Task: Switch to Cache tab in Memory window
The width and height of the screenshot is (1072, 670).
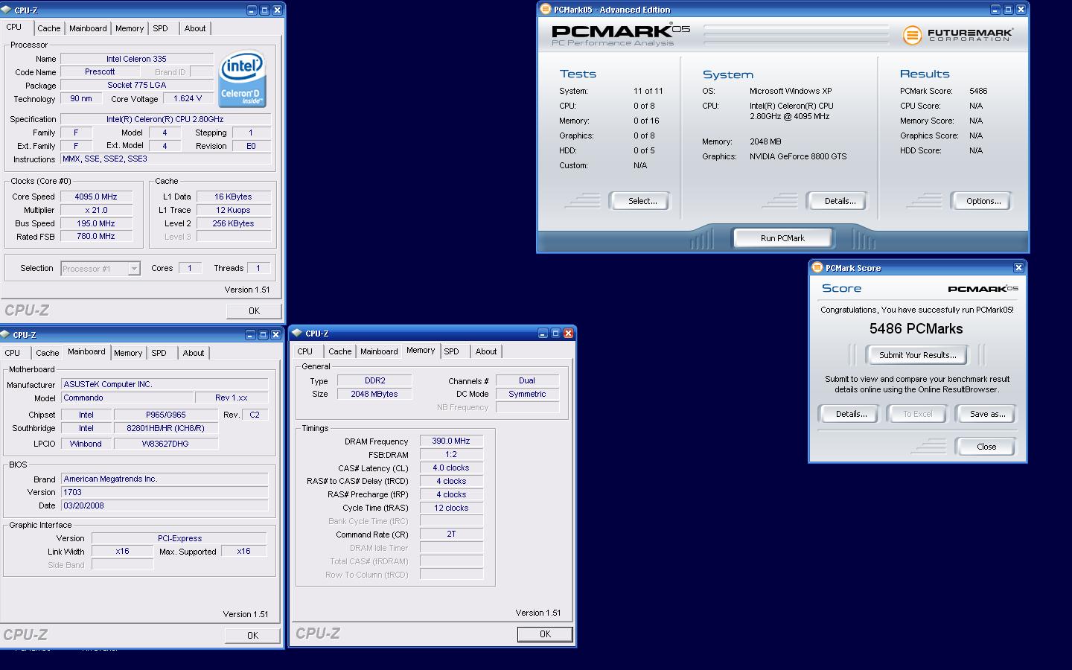Action: tap(340, 351)
